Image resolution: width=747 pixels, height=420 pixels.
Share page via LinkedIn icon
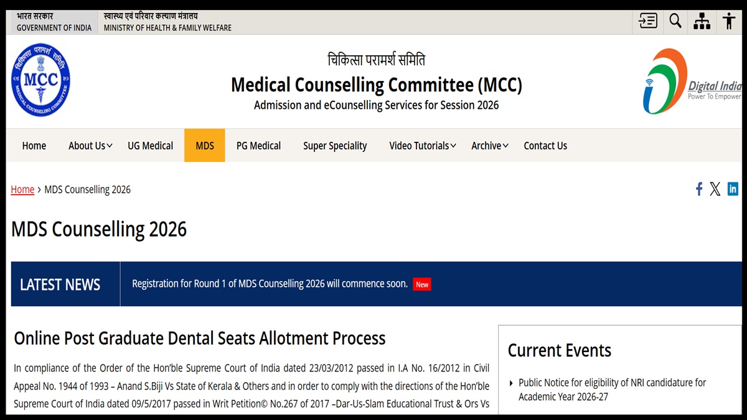[733, 189]
